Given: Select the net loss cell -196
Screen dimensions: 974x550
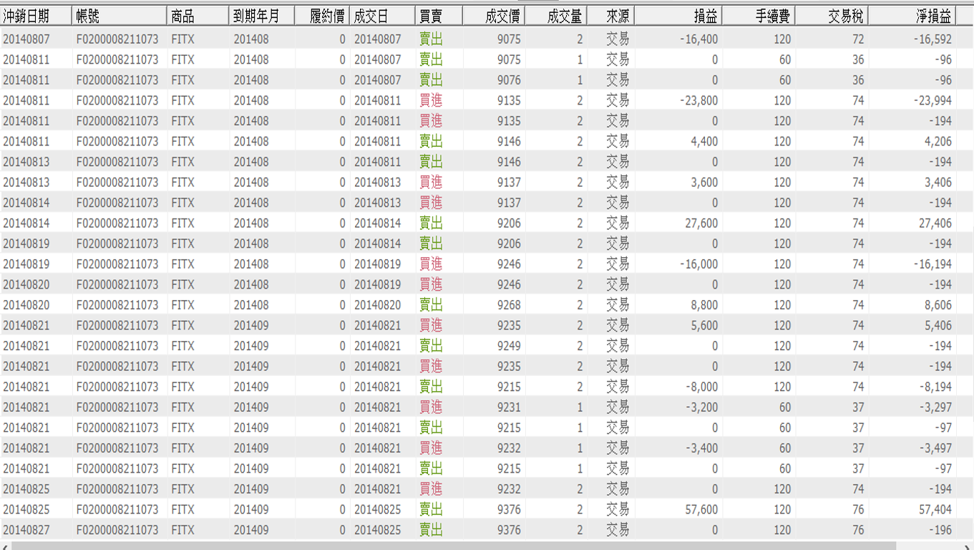Looking at the screenshot, I should tap(940, 530).
